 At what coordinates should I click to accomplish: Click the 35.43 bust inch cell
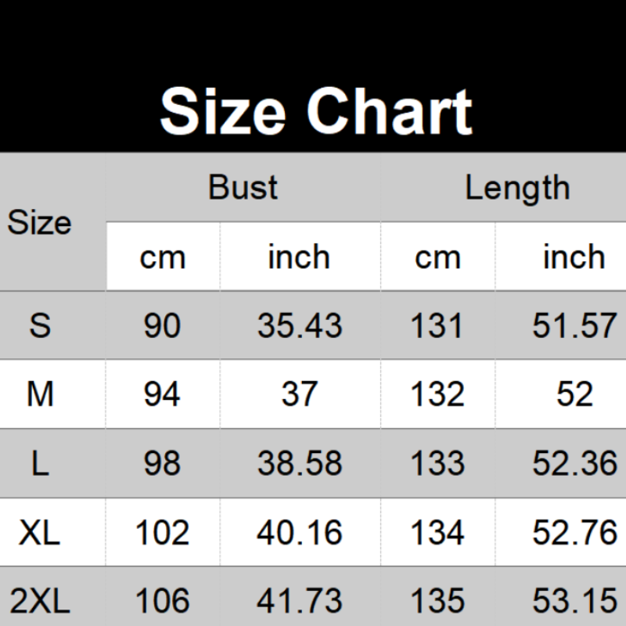[x=300, y=326]
